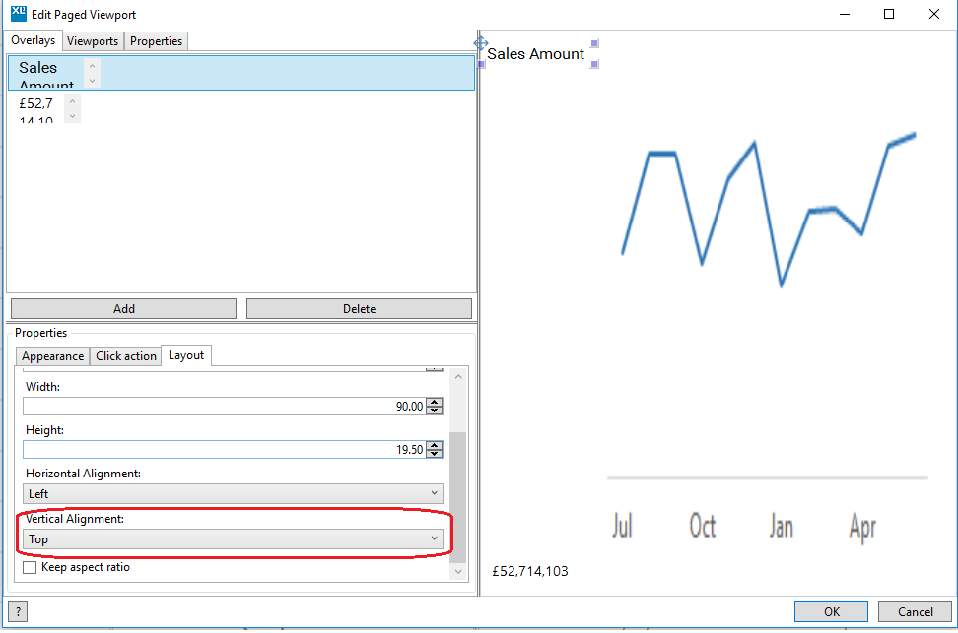This screenshot has width=958, height=633.
Task: Enable Keep aspect ratio checkbox
Action: 30,568
